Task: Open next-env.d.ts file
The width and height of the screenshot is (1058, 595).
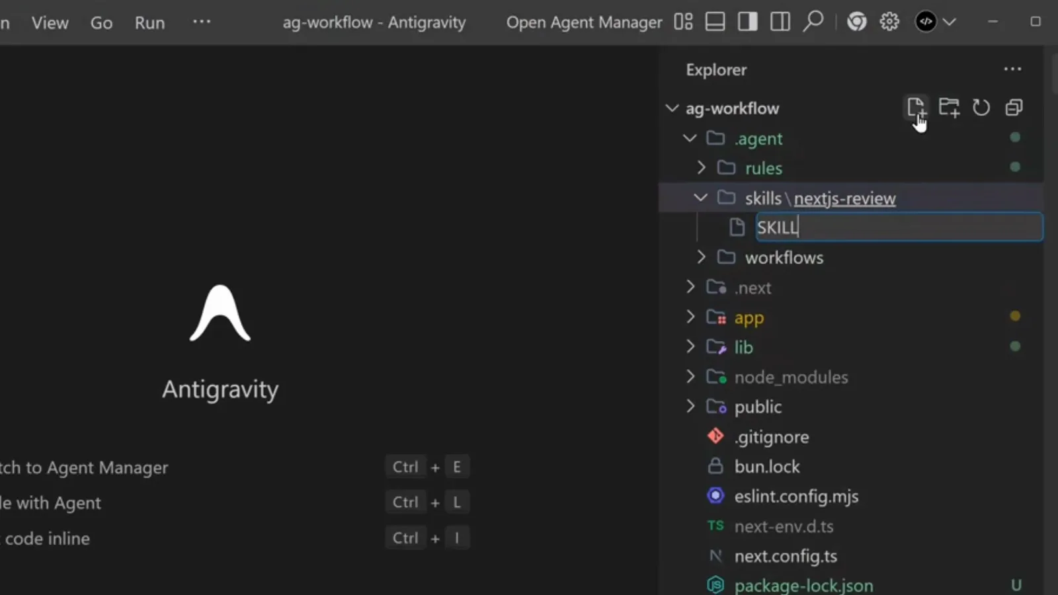Action: tap(784, 526)
